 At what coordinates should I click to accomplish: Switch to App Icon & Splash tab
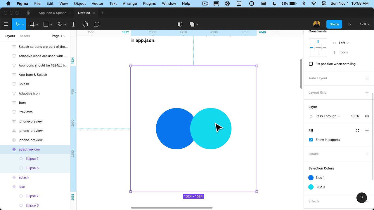(x=52, y=13)
